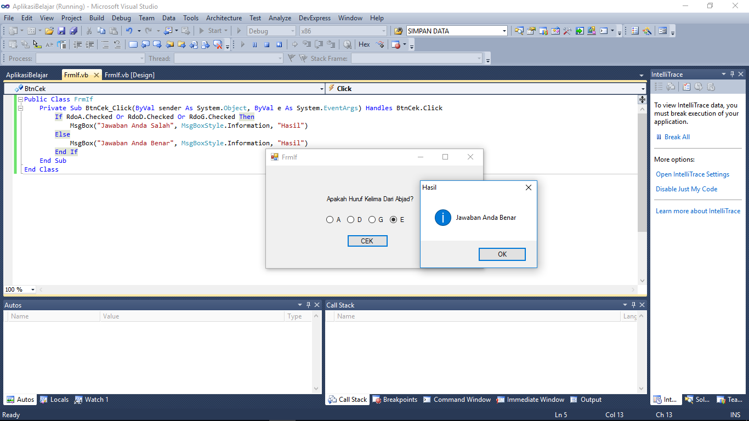Select radio button G in FrmIf
This screenshot has width=749, height=421.
[372, 220]
